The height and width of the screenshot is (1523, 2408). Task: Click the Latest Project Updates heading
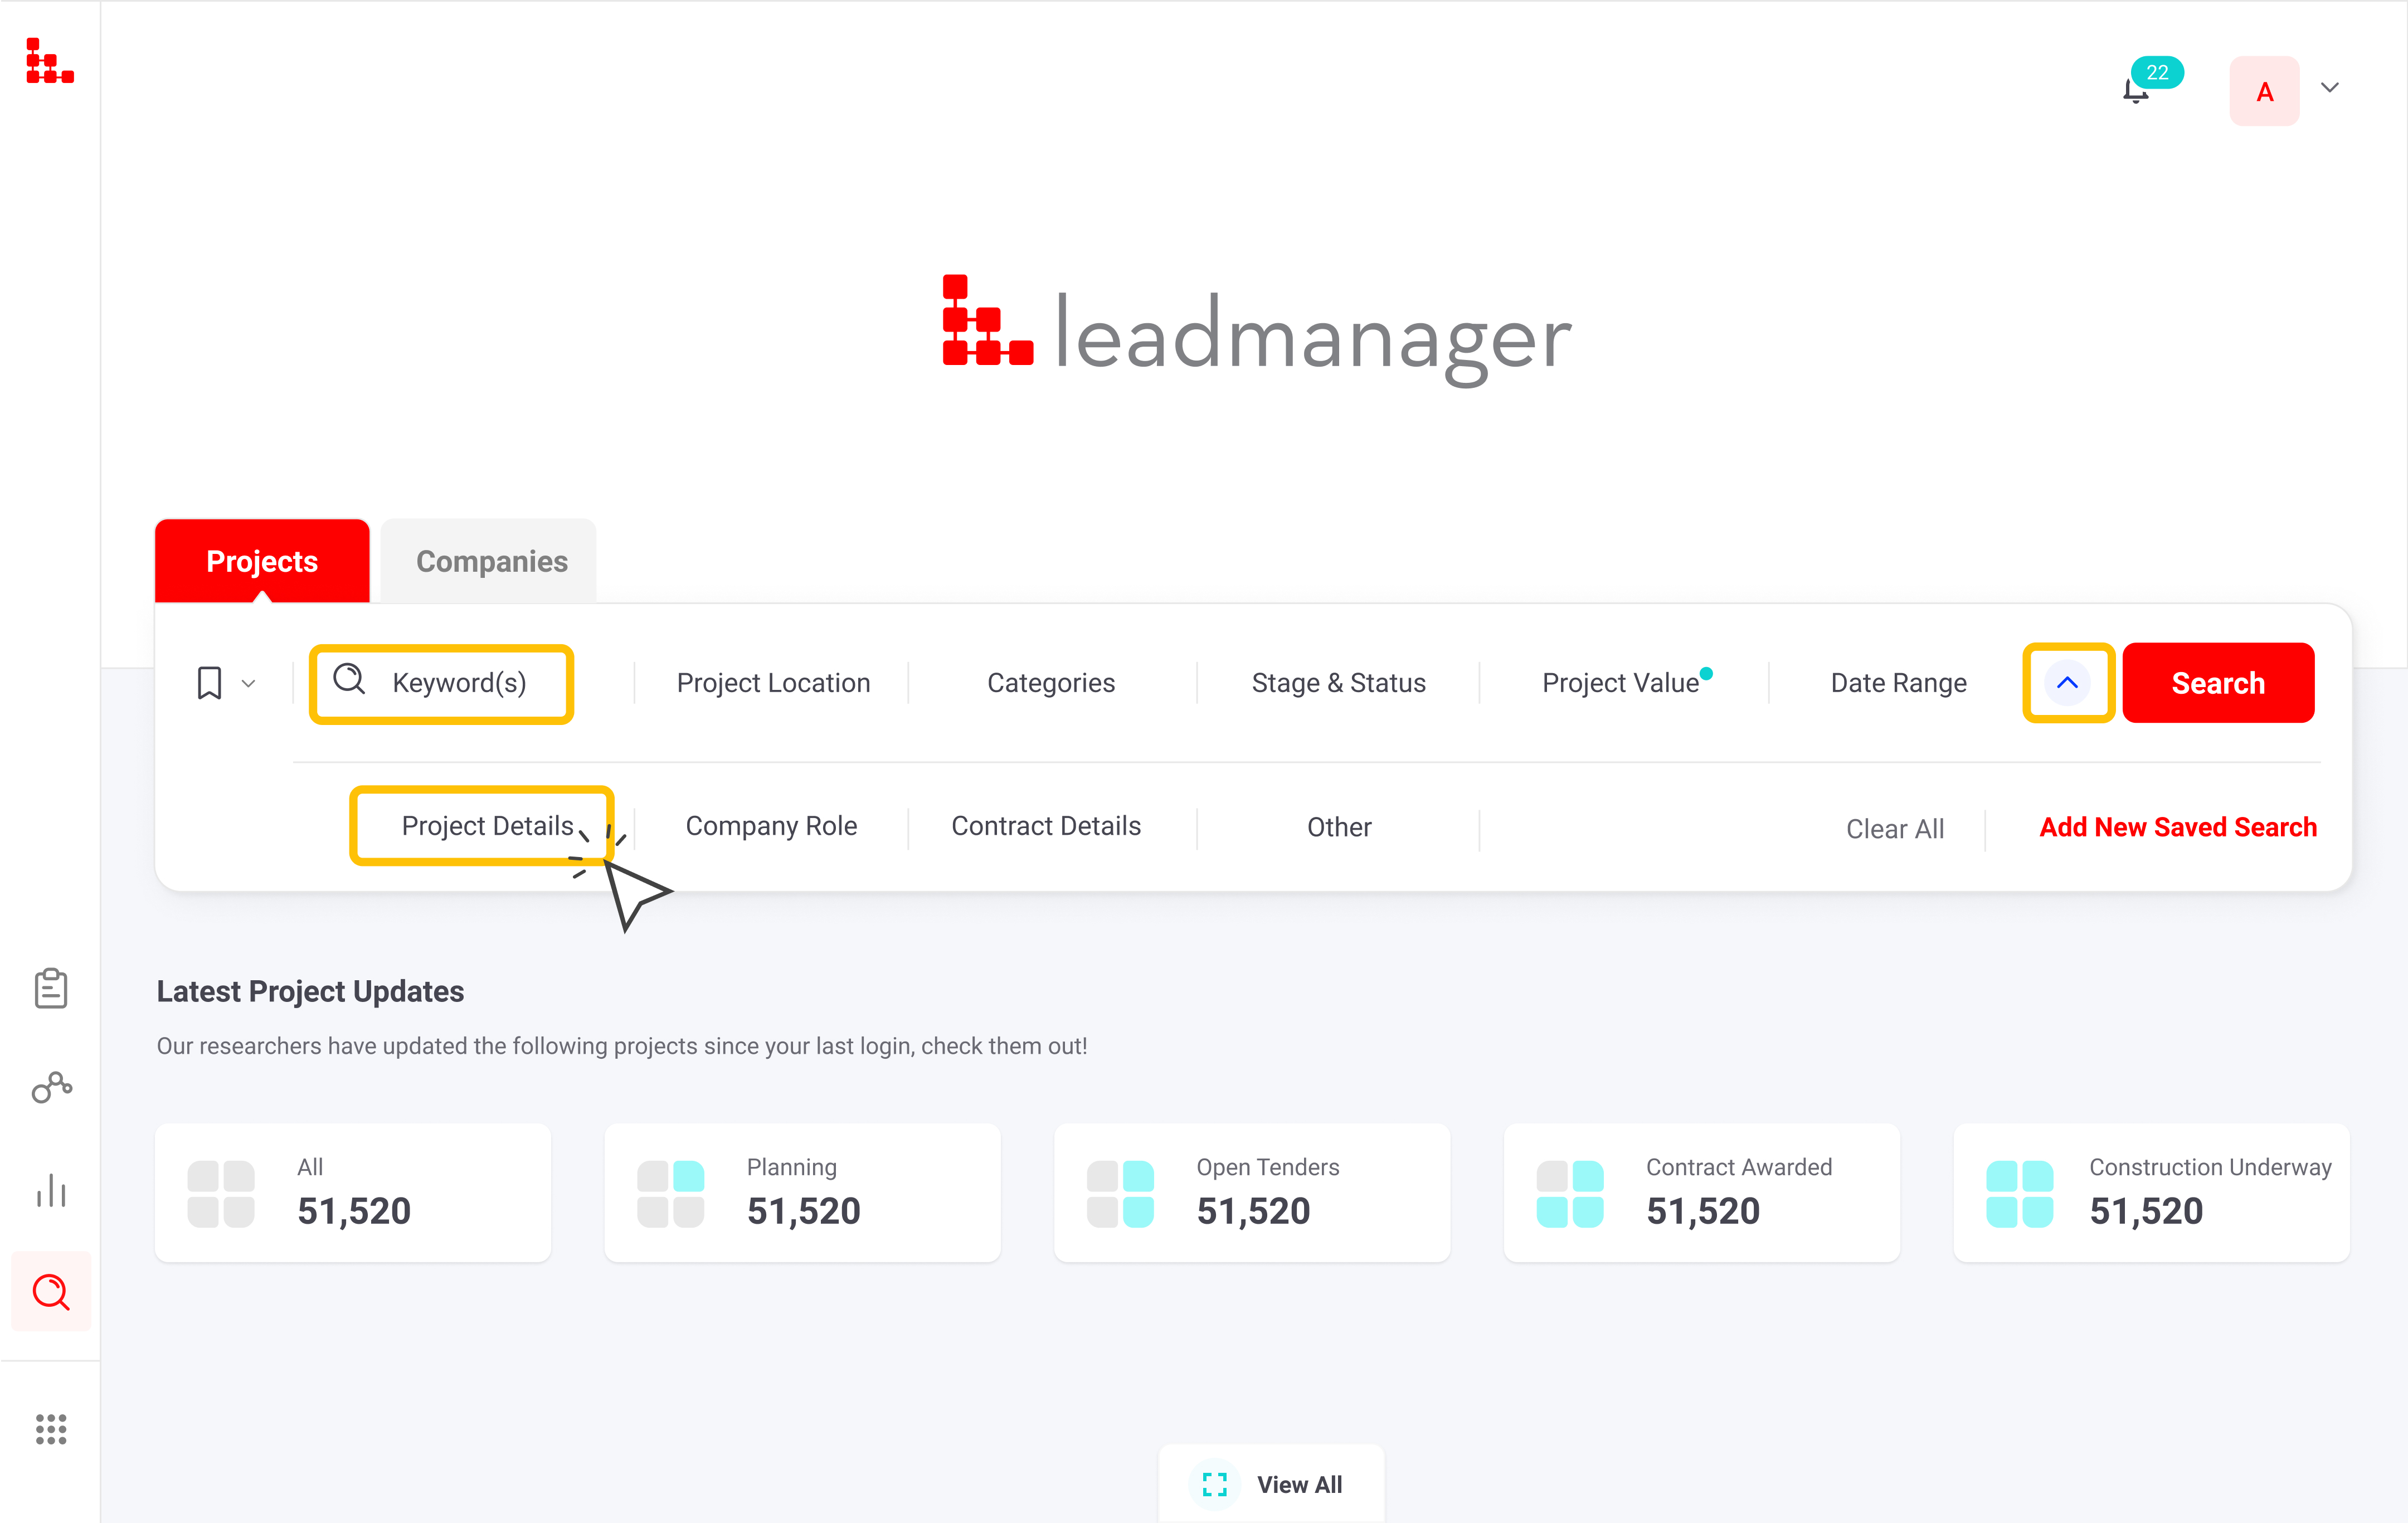(x=310, y=991)
